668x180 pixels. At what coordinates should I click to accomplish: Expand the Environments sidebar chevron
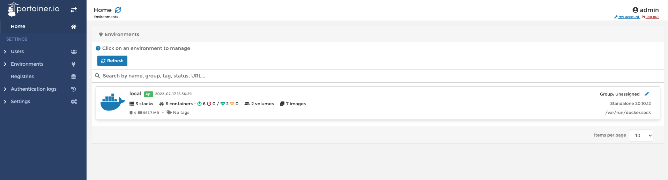(5, 64)
